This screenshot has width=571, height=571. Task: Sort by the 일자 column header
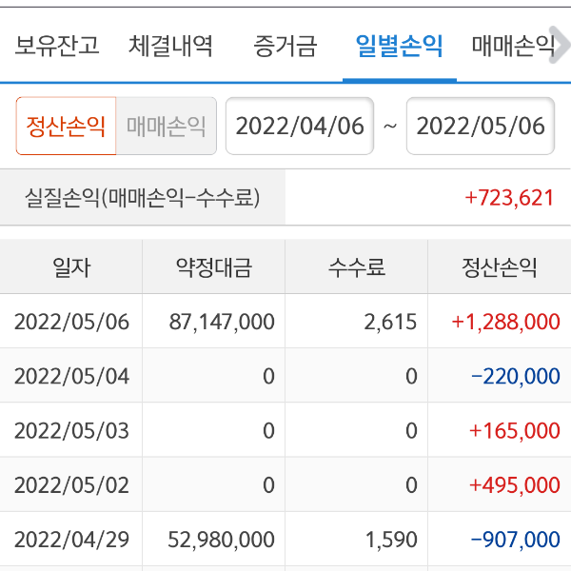point(71,267)
